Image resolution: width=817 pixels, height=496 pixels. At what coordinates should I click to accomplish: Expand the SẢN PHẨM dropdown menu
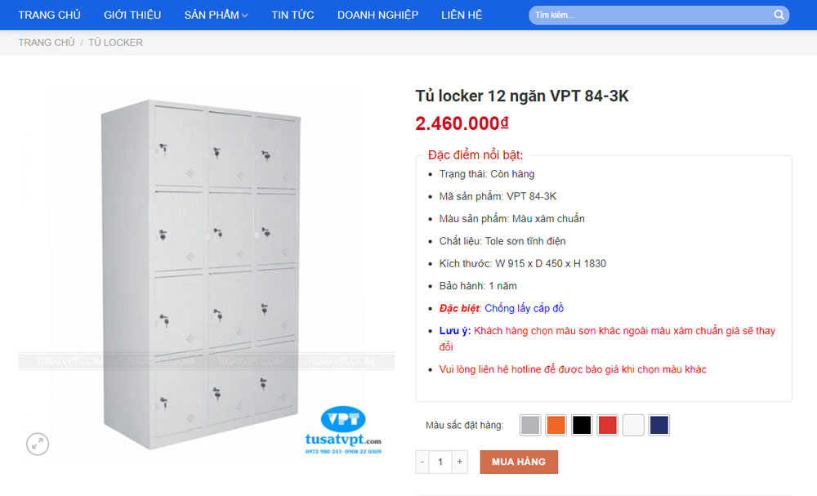216,15
